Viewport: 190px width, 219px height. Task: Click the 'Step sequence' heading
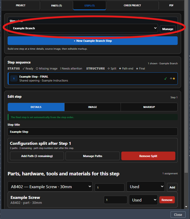pos(19,62)
